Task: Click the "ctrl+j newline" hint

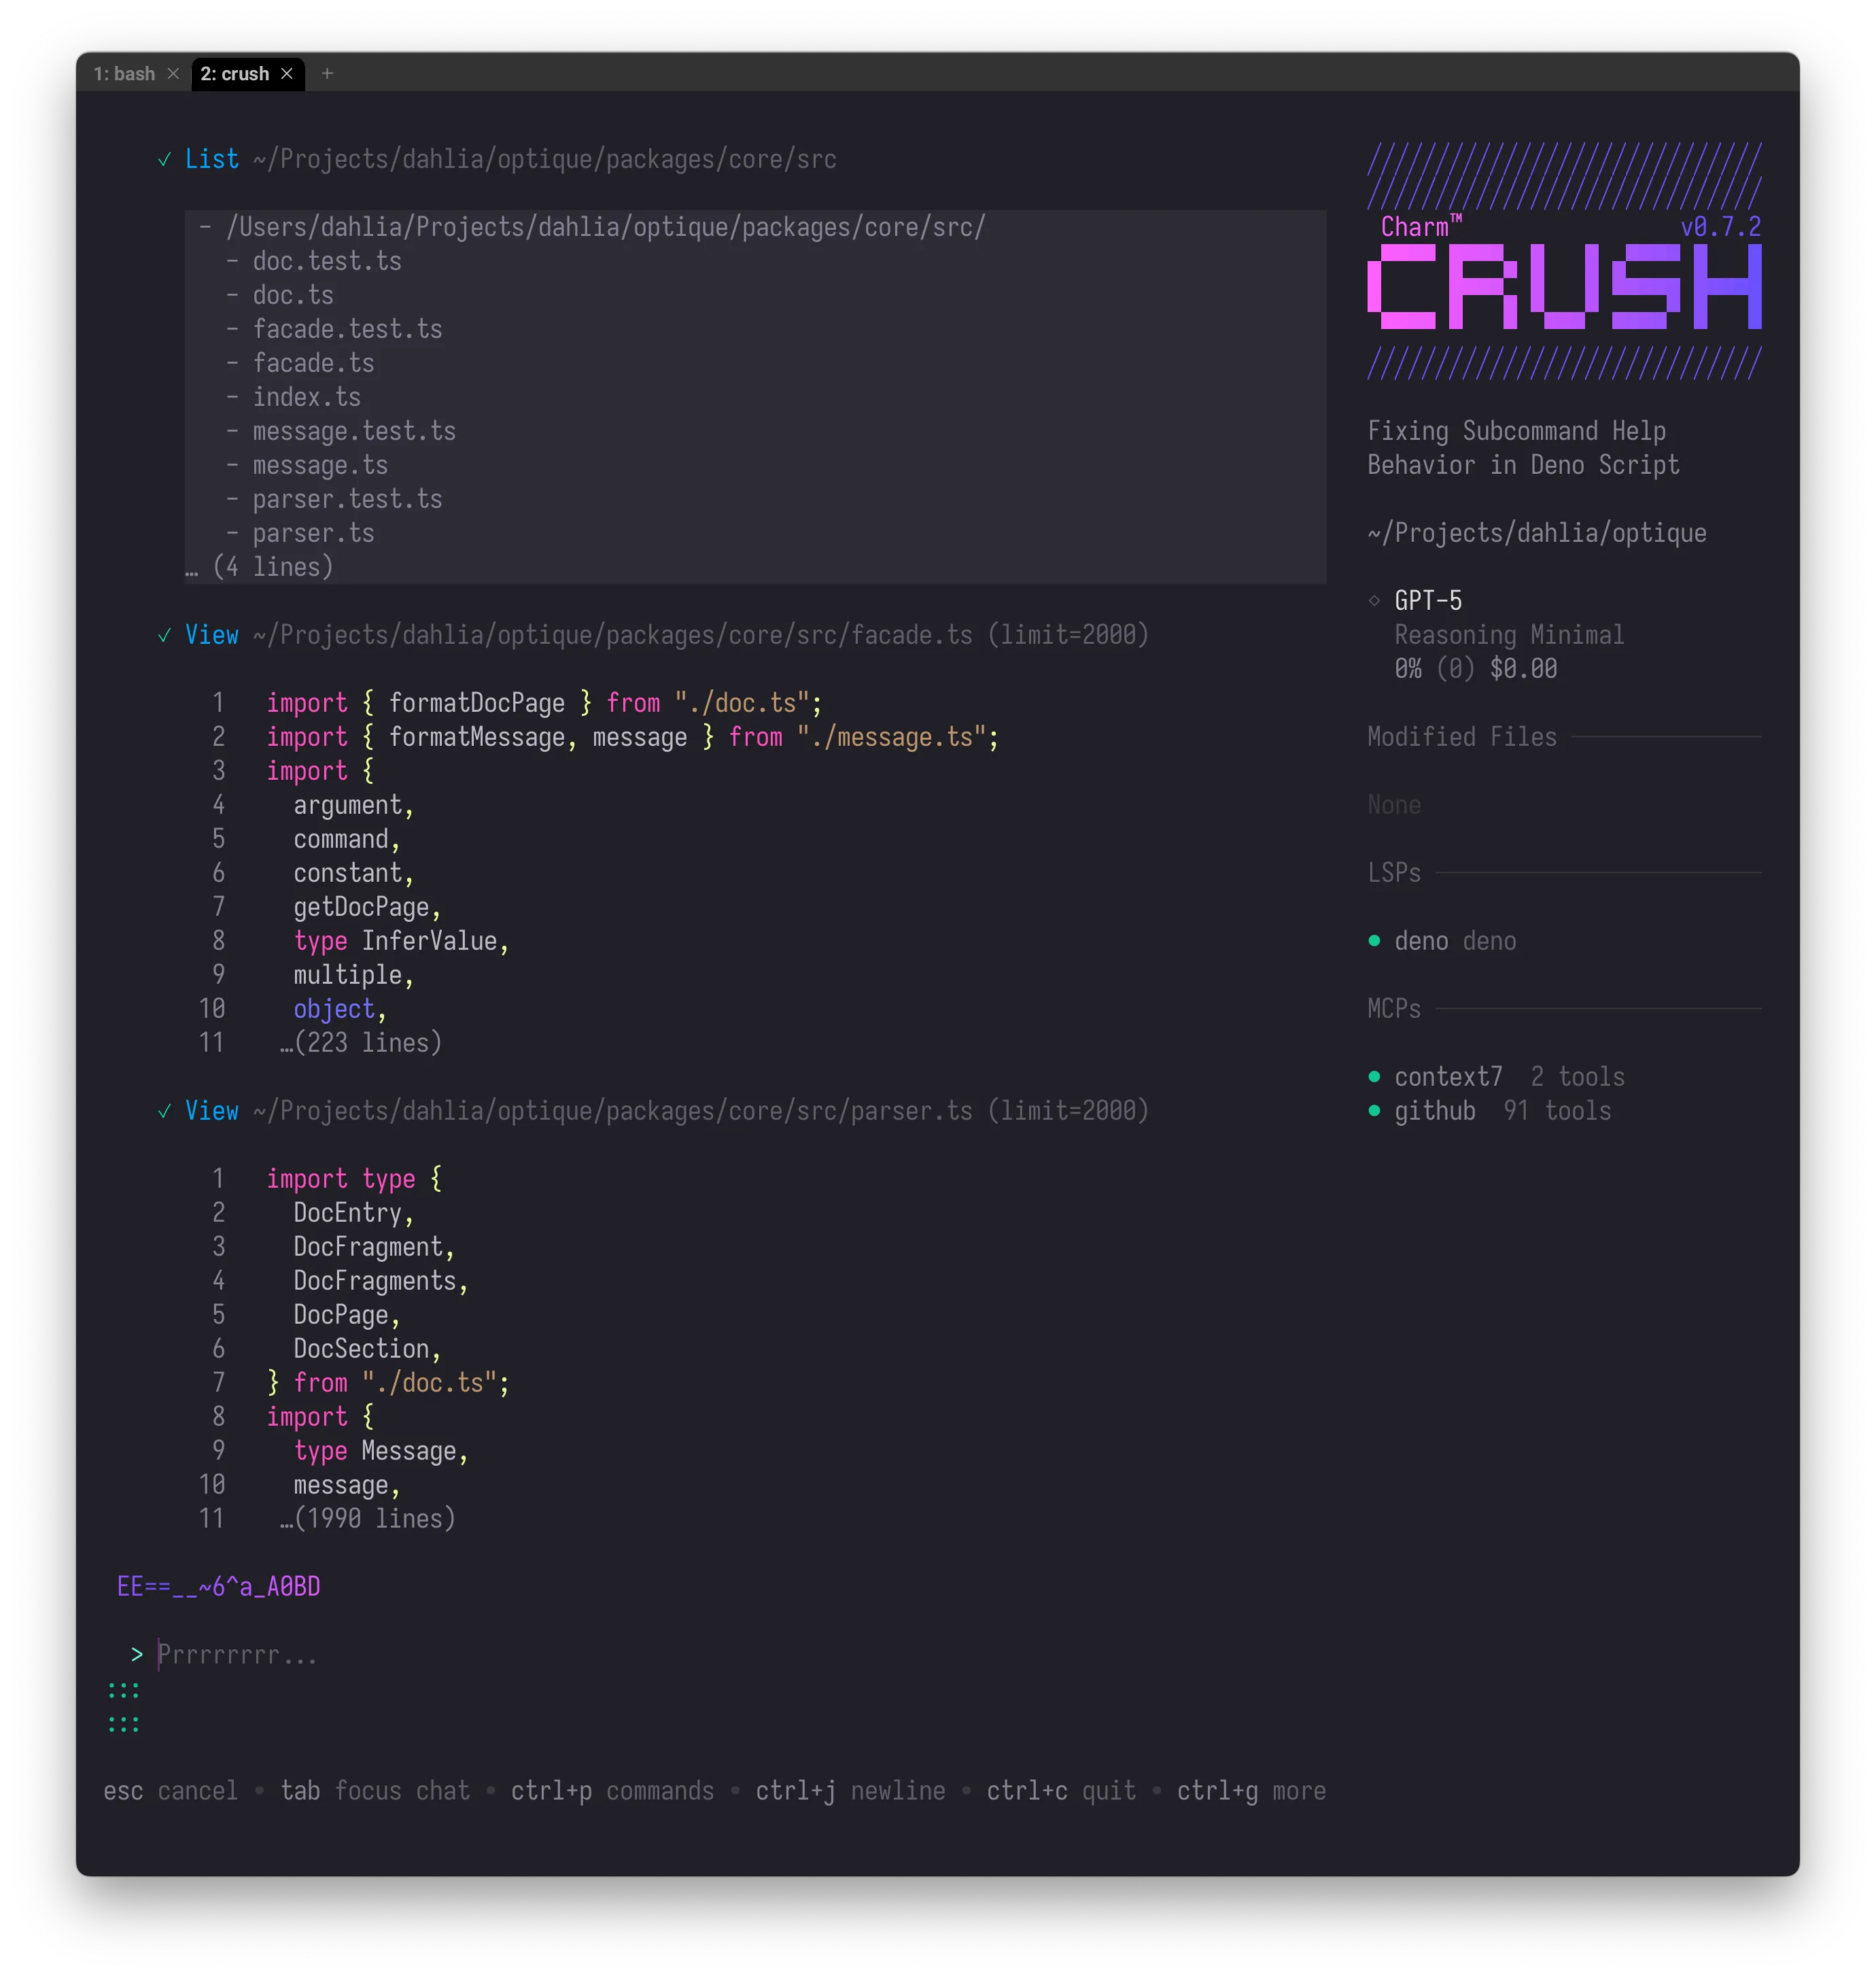Action: pos(850,1791)
